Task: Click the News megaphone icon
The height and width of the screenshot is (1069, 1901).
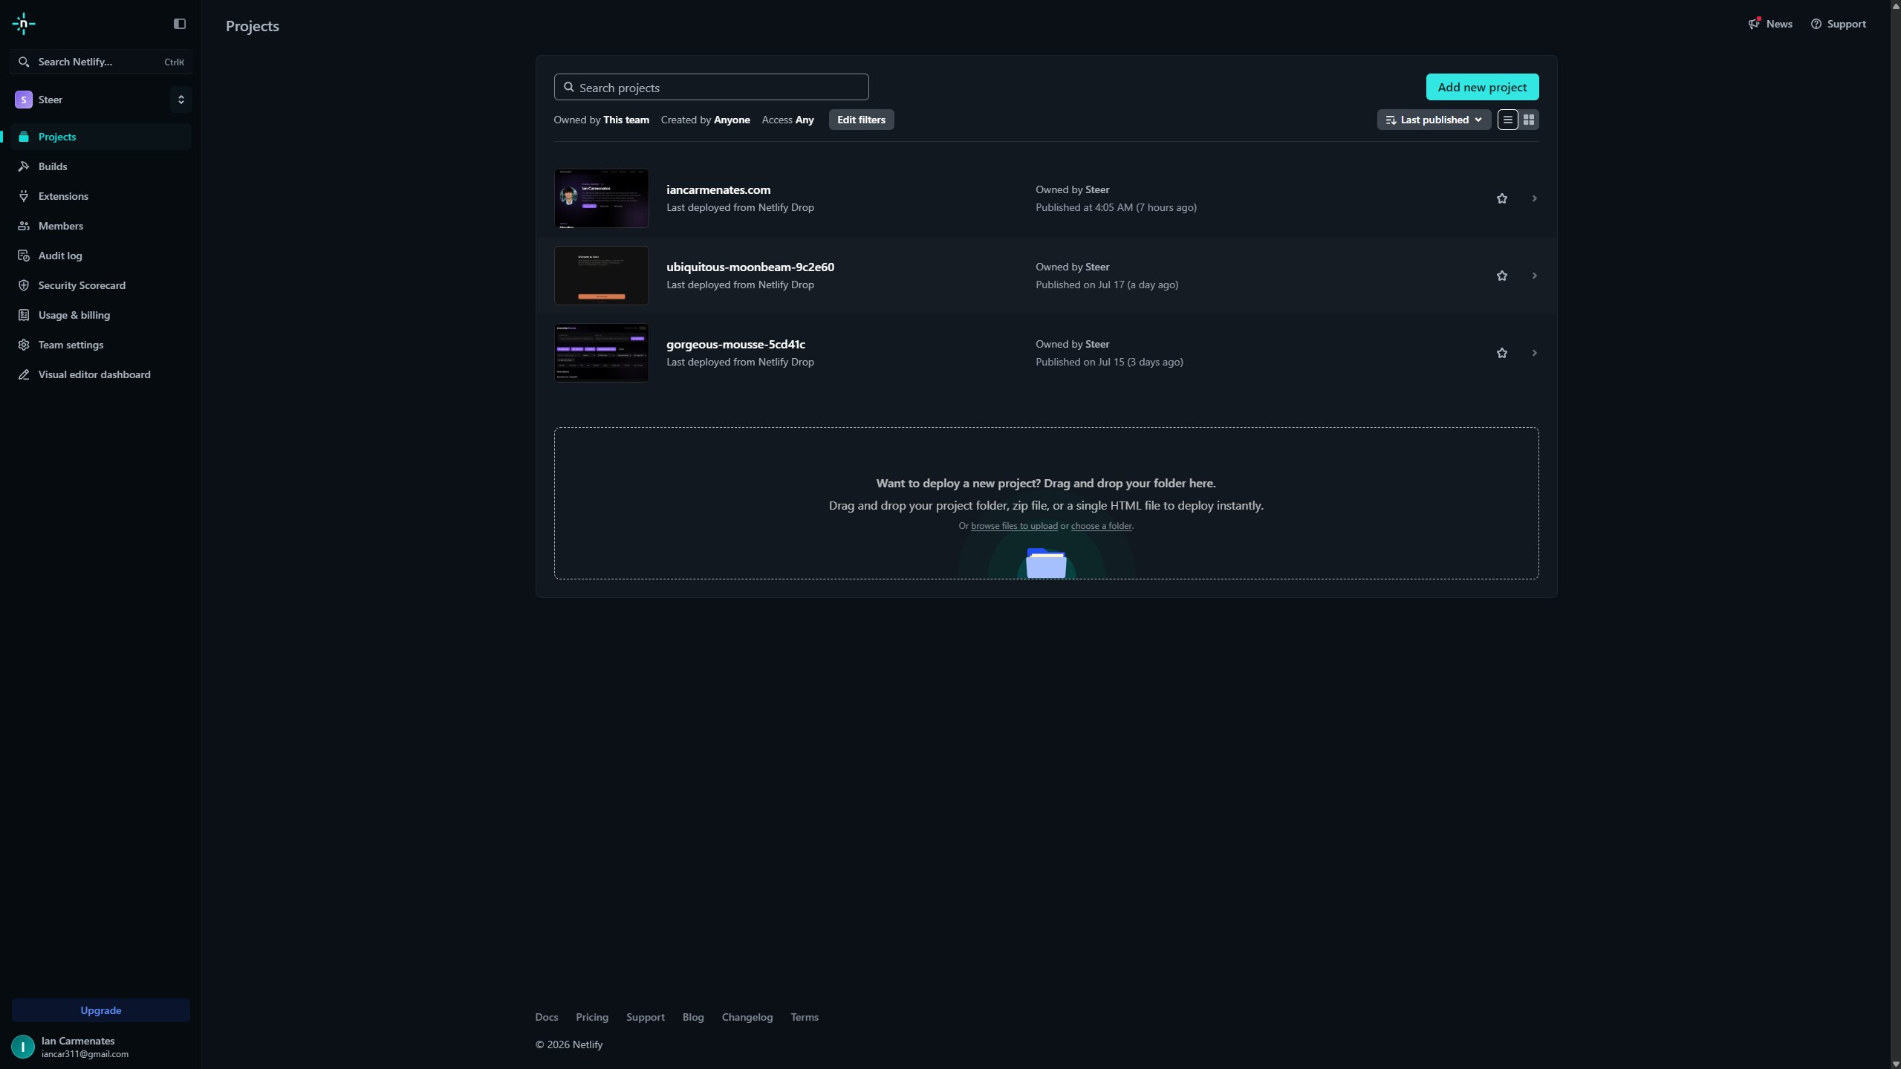Action: [x=1754, y=24]
